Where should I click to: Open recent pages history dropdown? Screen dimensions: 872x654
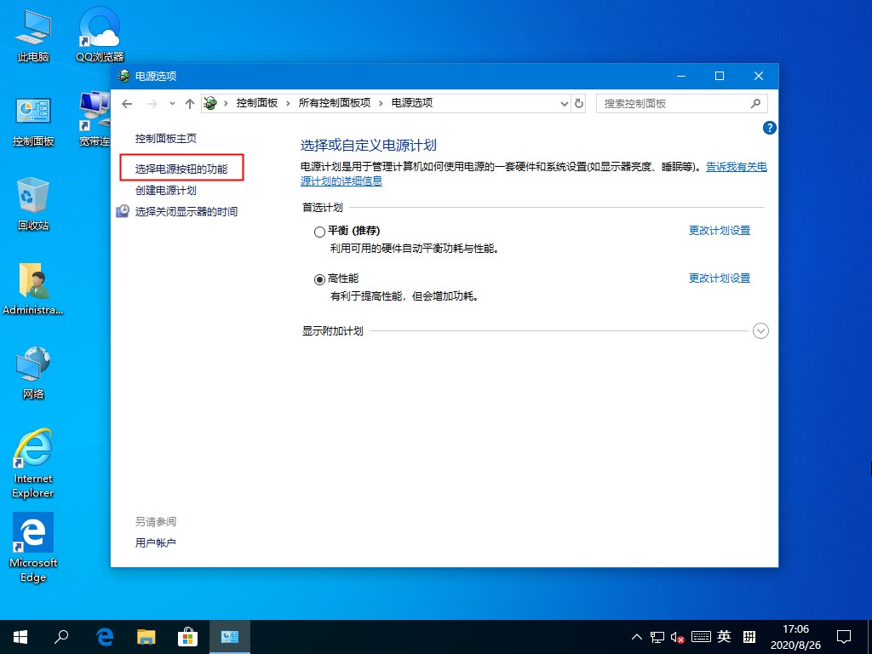pos(172,103)
